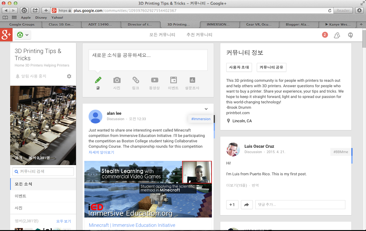
Task: Select the link attachment icon
Action: (x=136, y=80)
